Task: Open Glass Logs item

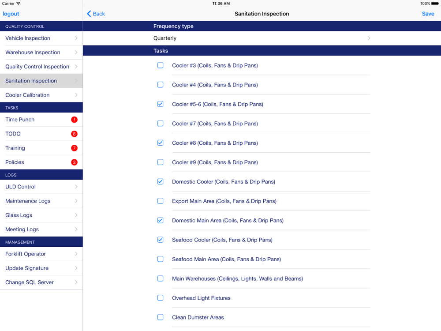Action: 41,215
